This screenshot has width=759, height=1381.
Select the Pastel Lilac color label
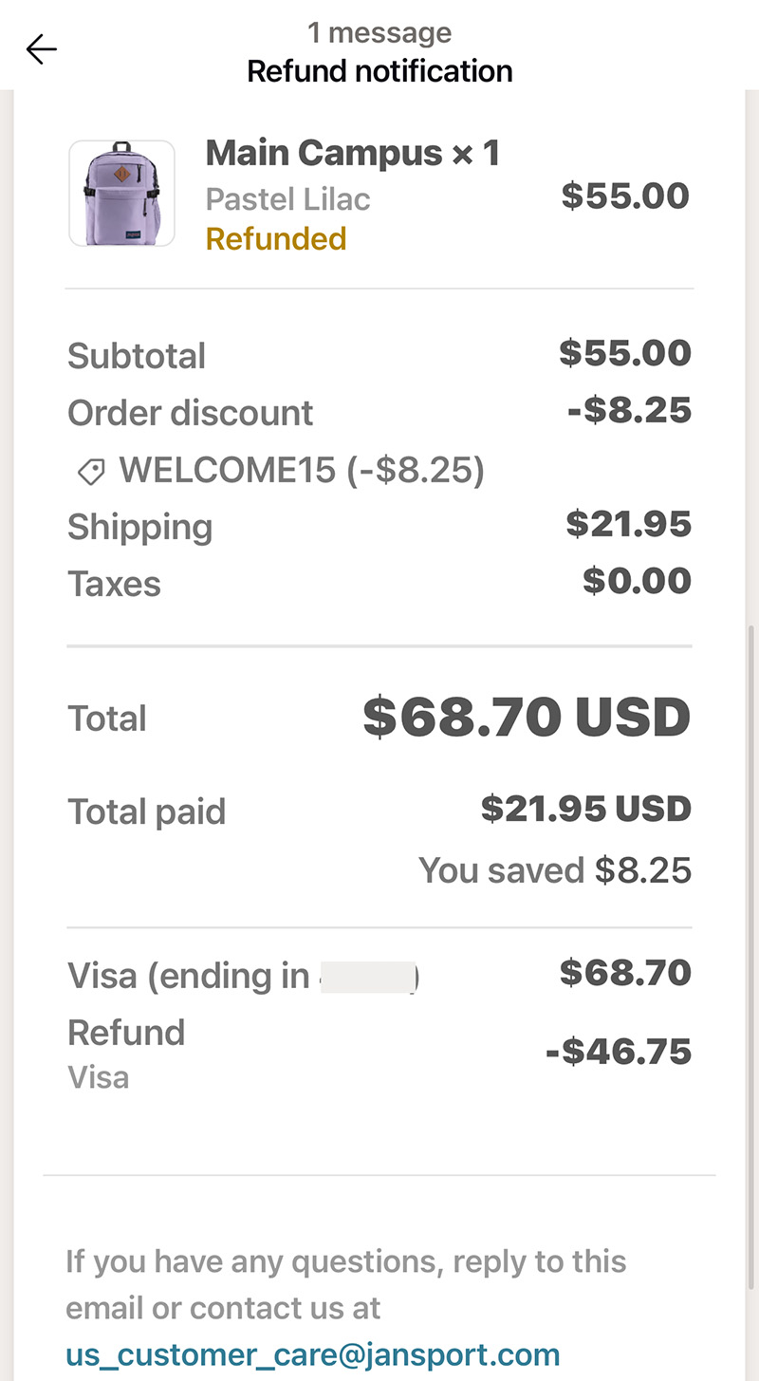click(288, 199)
